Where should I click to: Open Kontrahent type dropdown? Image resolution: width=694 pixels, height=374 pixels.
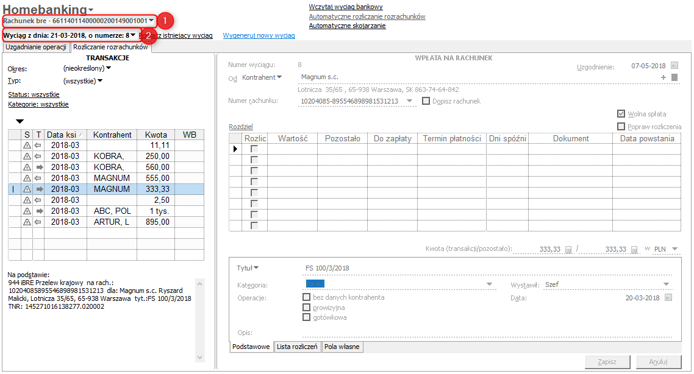pos(279,77)
